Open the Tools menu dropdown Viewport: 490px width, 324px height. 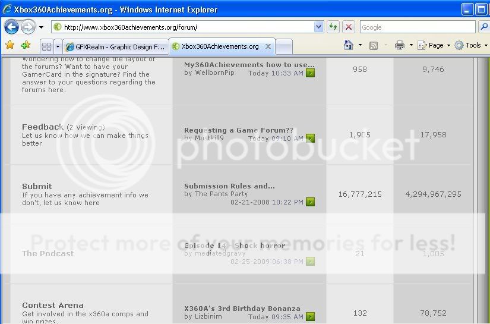tap(472, 45)
